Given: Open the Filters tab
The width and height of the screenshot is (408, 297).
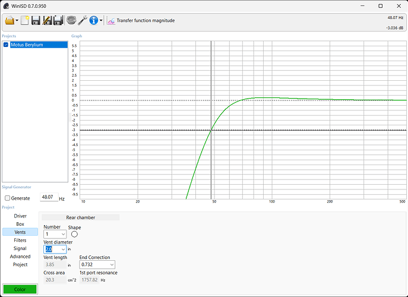Looking at the screenshot, I should (x=20, y=240).
